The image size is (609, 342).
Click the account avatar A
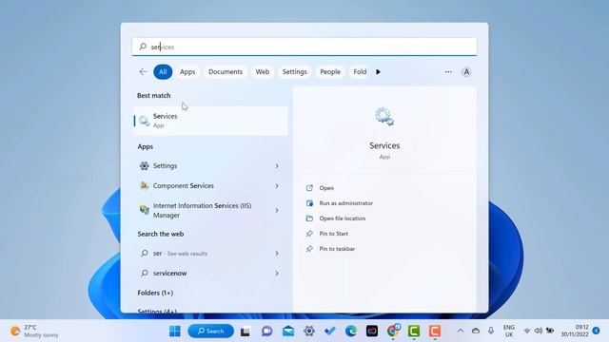pyautogui.click(x=466, y=72)
